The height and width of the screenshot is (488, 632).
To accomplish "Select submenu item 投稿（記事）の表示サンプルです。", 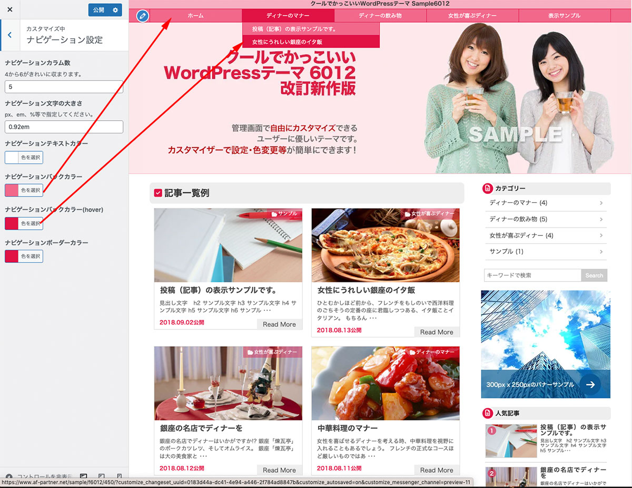I will [311, 29].
